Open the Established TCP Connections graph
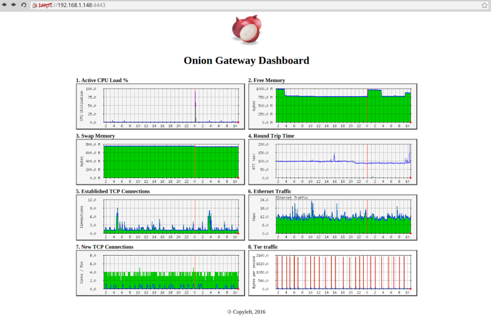 point(160,217)
